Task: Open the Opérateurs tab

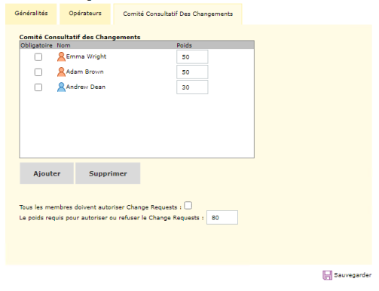Action: tap(85, 14)
